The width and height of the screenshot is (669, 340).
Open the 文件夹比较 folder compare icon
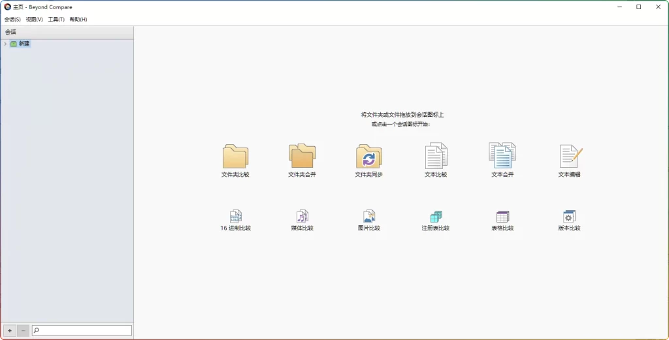(235, 156)
